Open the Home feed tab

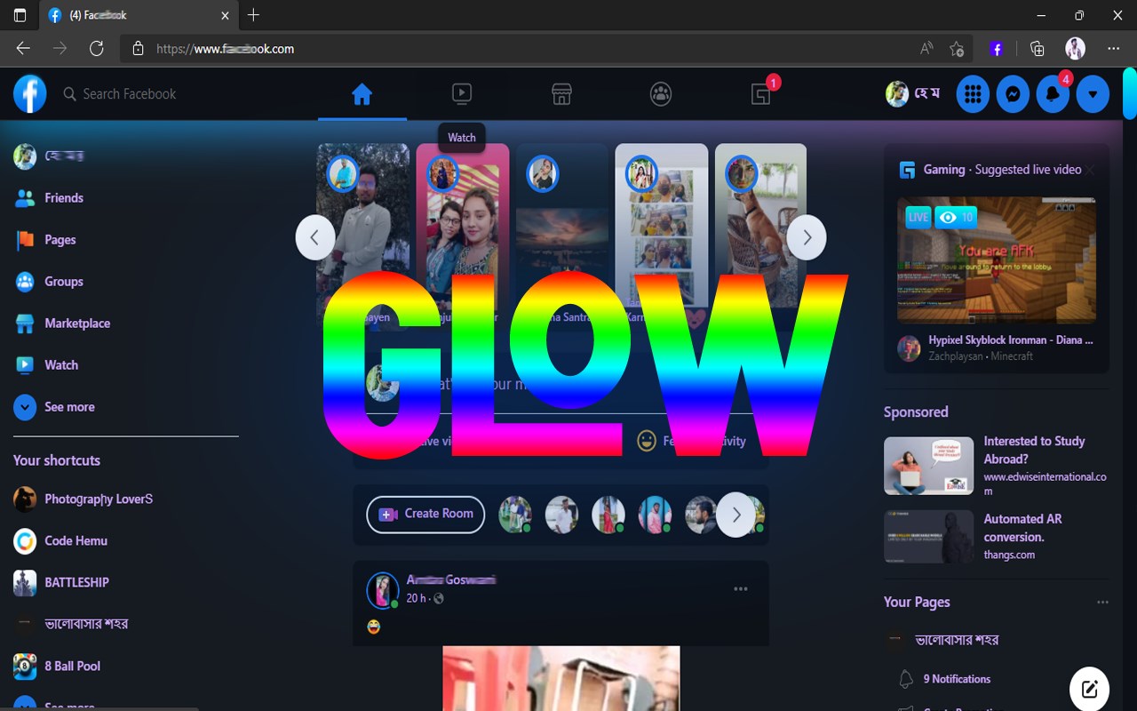point(362,94)
